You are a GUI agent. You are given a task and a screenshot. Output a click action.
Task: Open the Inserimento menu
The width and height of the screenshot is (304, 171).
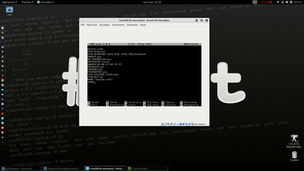click(118, 25)
